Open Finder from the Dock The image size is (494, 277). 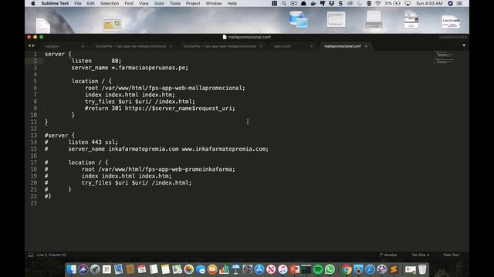pos(72,269)
